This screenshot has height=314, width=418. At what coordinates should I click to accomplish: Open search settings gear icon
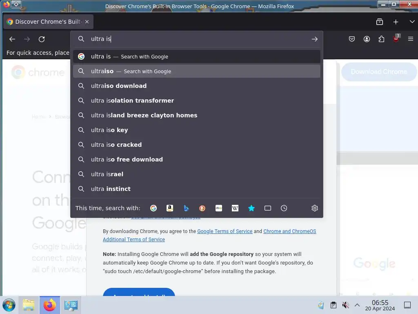coord(315,208)
